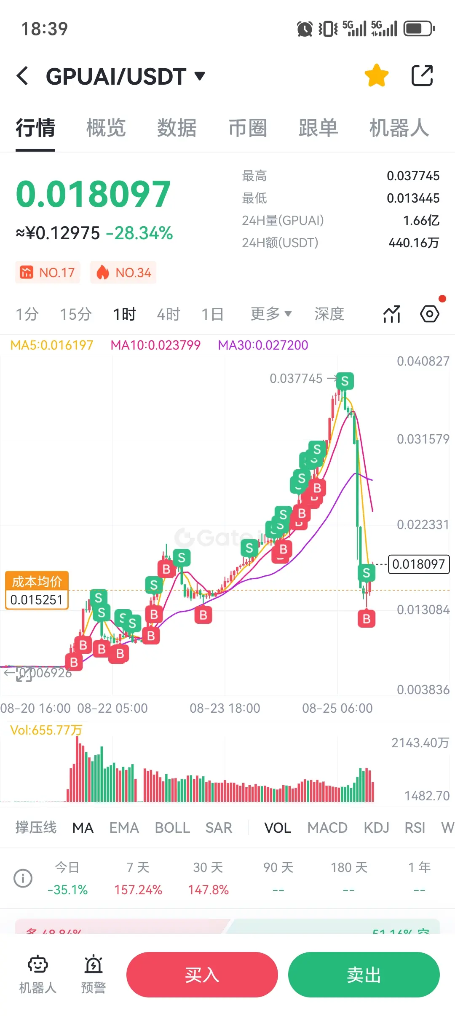Tap the info circle icon by performance row
This screenshot has height=1016, width=455.
(23, 878)
